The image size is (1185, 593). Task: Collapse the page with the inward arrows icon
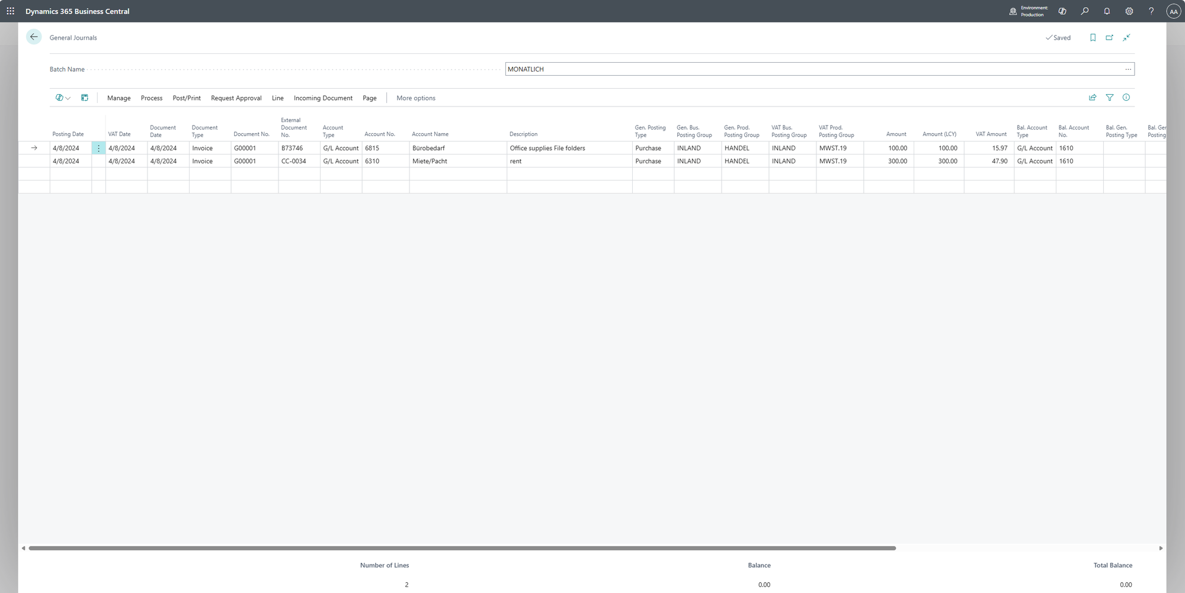[x=1127, y=38]
